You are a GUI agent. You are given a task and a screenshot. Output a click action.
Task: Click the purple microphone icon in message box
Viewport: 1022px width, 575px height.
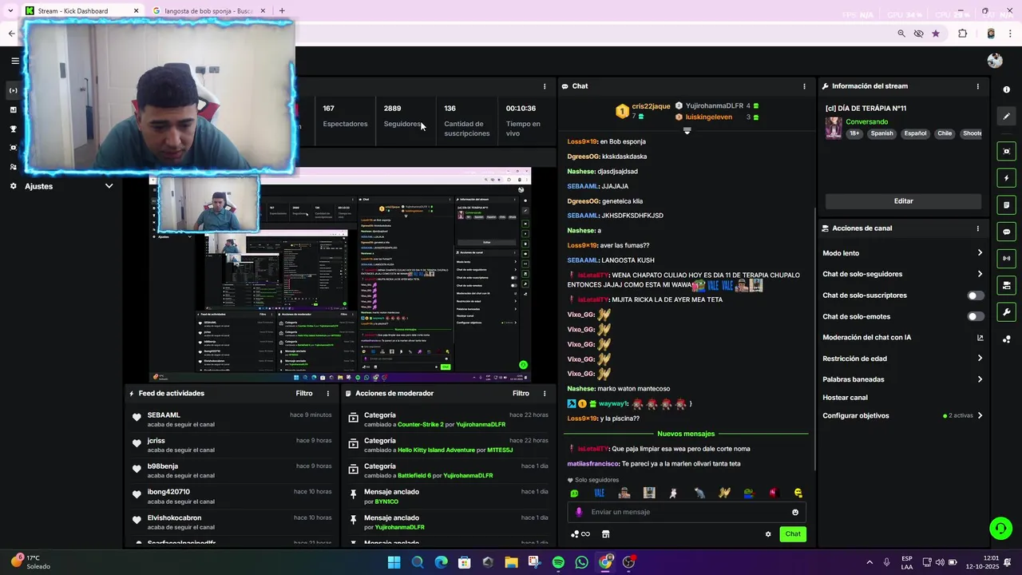click(x=580, y=512)
